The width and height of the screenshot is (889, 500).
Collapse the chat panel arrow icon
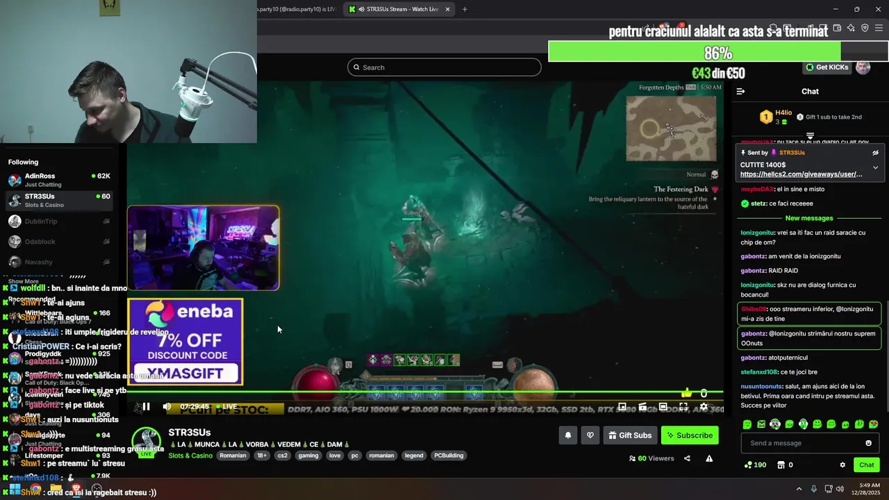(740, 91)
